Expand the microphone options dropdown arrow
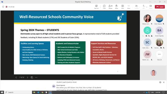This screenshot has height=94, width=167. click(x=147, y=7)
